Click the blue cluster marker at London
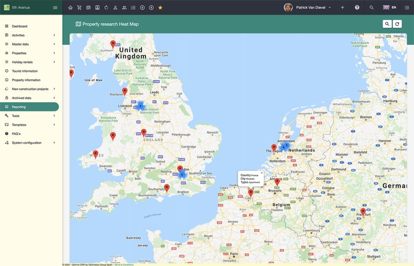The height and width of the screenshot is (266, 414). [182, 174]
